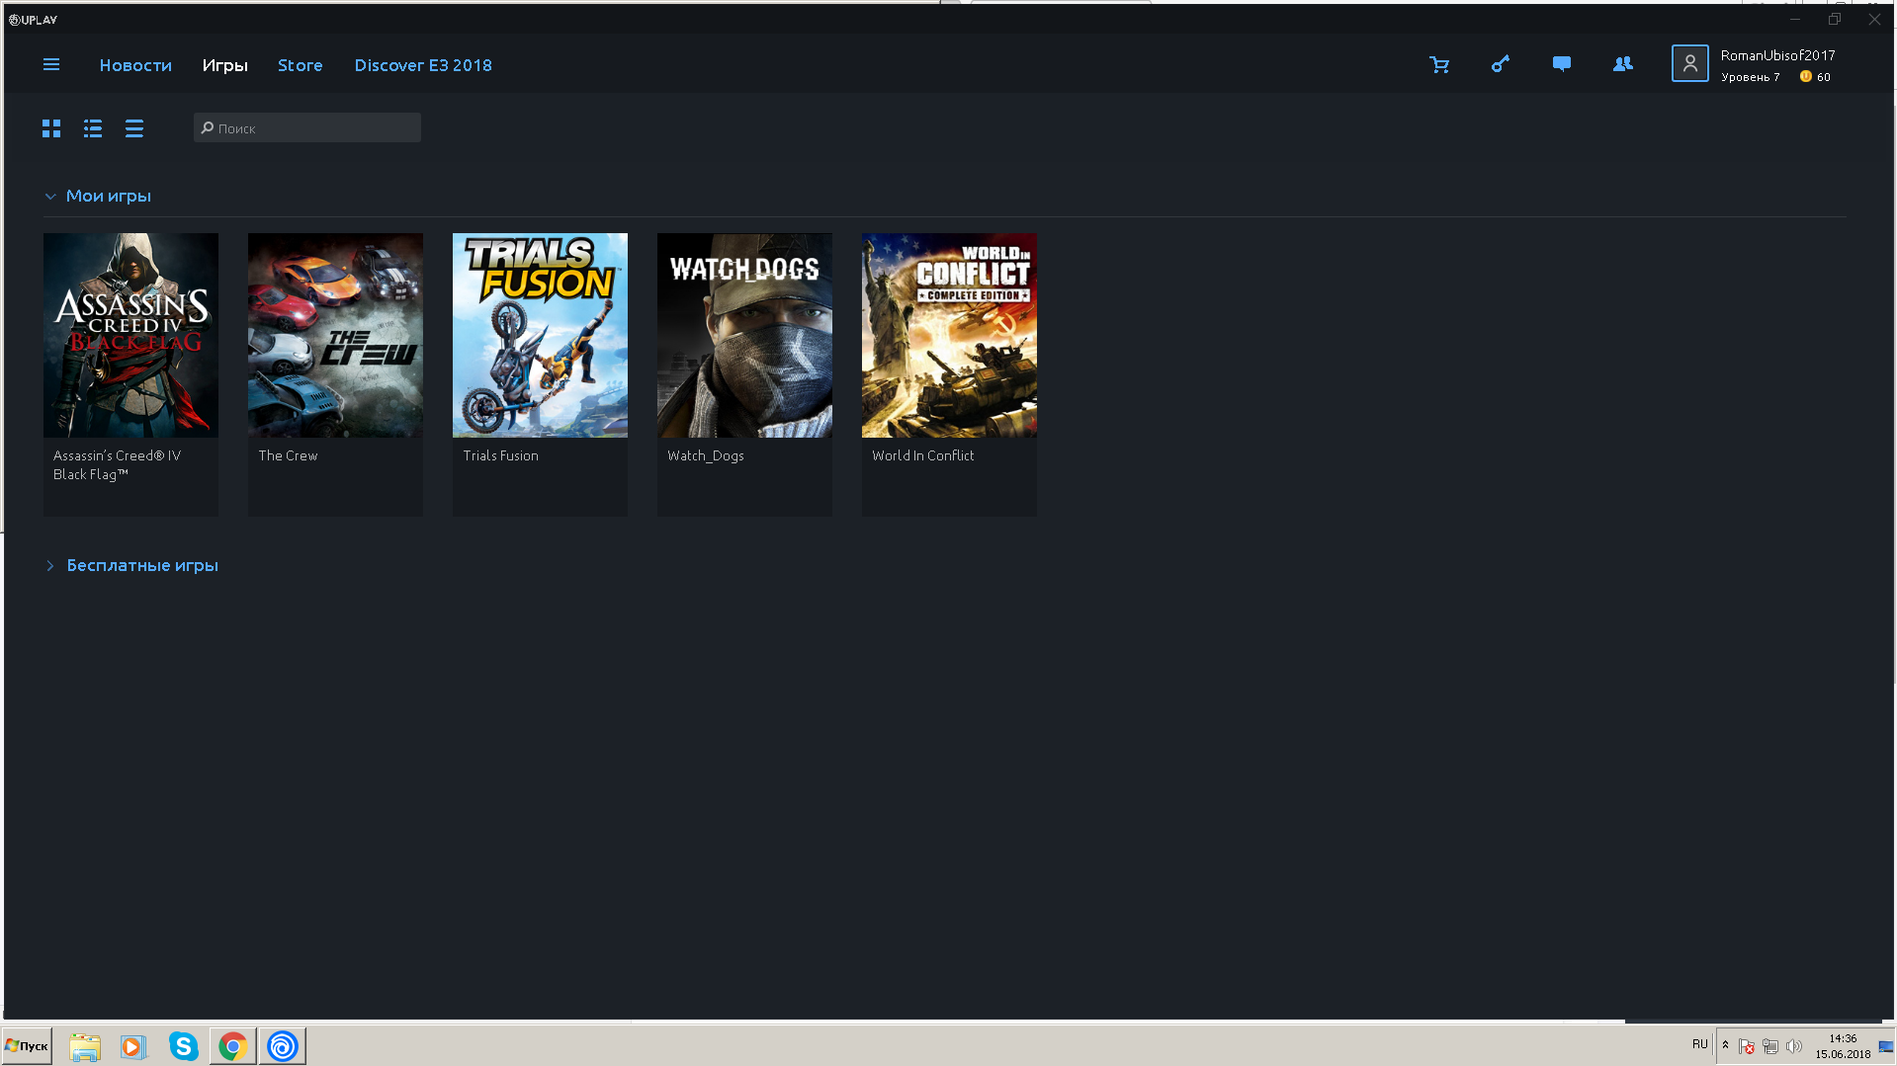Click the Assassin's Creed IV title text

pyautogui.click(x=117, y=465)
